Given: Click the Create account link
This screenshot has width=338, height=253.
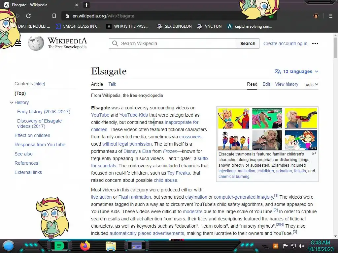Looking at the screenshot, I should pos(279,43).
